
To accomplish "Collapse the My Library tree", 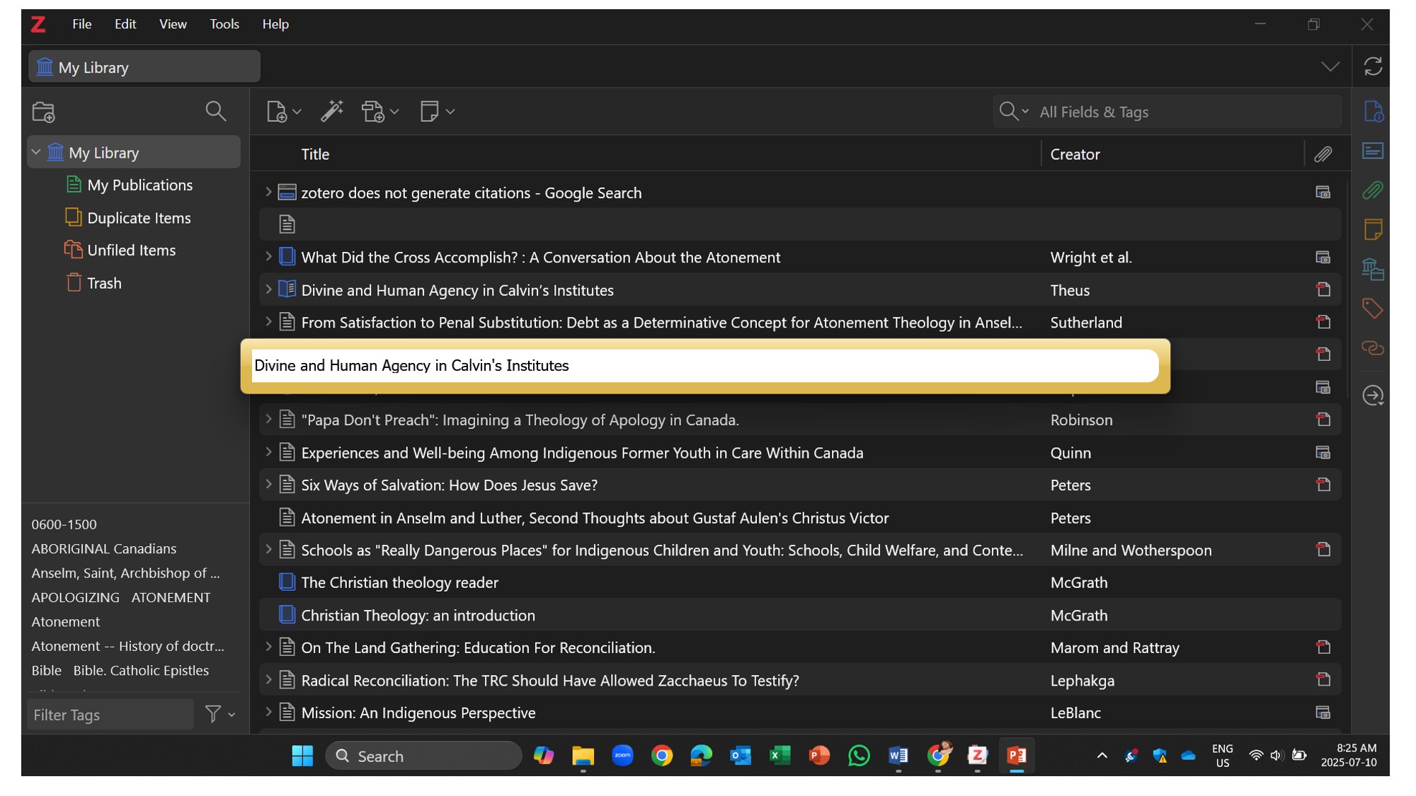I will click(x=36, y=152).
